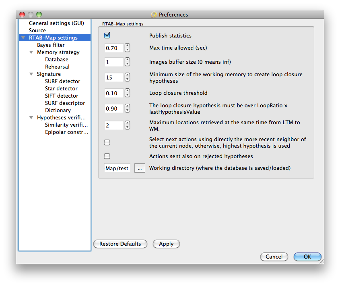Go to the Dictionary settings item

click(58, 110)
